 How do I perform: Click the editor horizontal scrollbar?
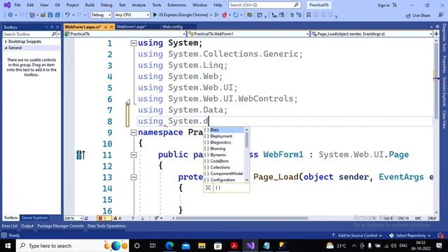click(241, 218)
